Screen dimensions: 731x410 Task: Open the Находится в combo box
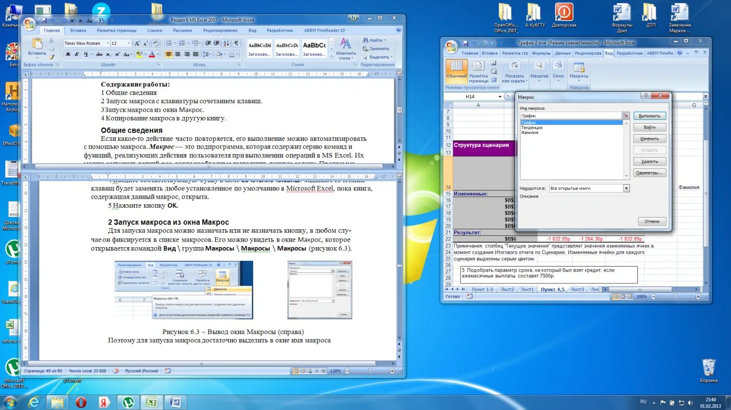click(589, 188)
